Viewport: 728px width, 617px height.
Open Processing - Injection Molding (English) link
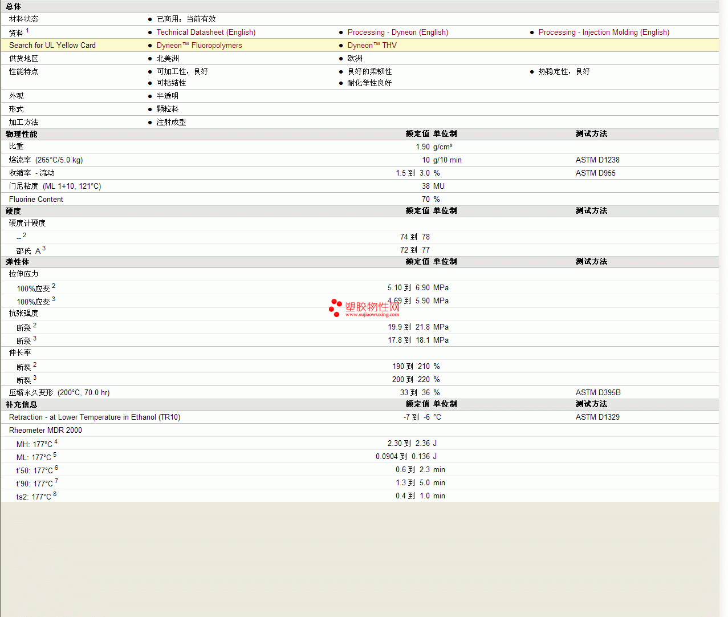[x=604, y=33]
